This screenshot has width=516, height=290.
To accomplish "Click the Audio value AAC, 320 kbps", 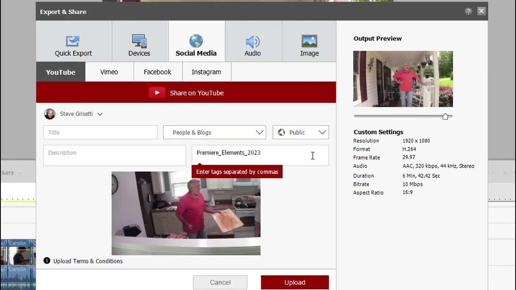I will tap(438, 166).
